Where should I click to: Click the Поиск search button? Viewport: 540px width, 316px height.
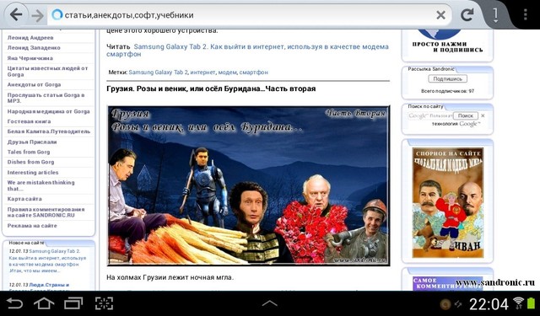click(x=466, y=116)
